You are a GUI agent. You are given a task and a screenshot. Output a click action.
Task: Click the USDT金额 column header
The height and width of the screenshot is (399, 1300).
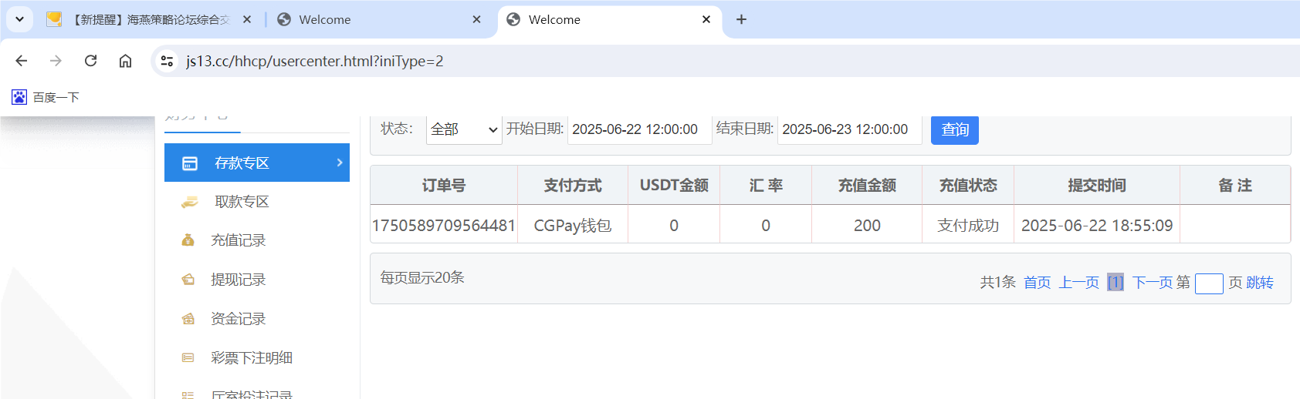click(674, 186)
